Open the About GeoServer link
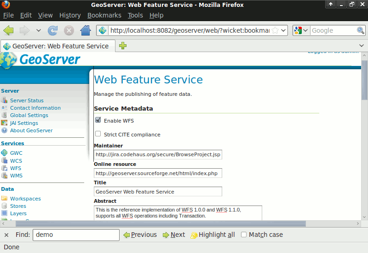The width and height of the screenshot is (368, 253). click(x=31, y=130)
